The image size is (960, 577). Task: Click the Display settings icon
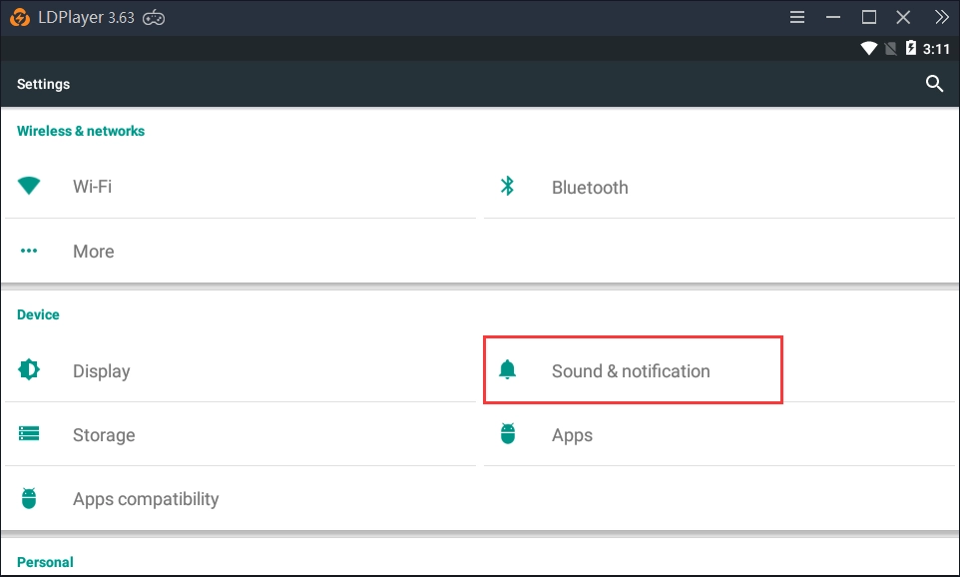tap(28, 369)
